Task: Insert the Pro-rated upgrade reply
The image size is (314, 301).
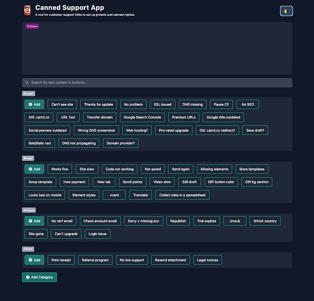Action: point(174,131)
